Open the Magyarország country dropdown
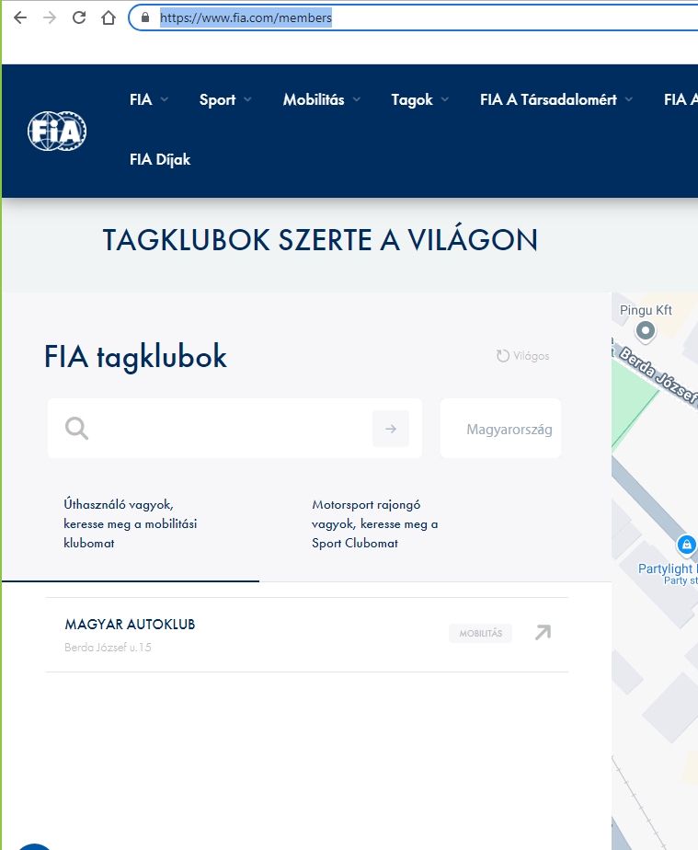 500,429
